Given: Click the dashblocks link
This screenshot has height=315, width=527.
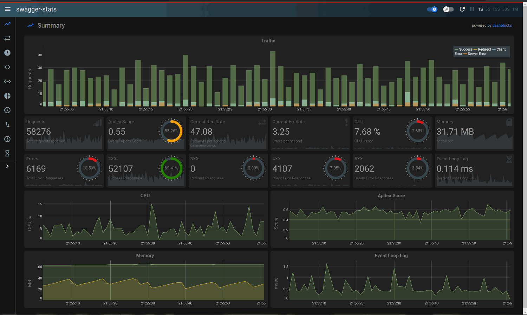Looking at the screenshot, I should tap(502, 25).
